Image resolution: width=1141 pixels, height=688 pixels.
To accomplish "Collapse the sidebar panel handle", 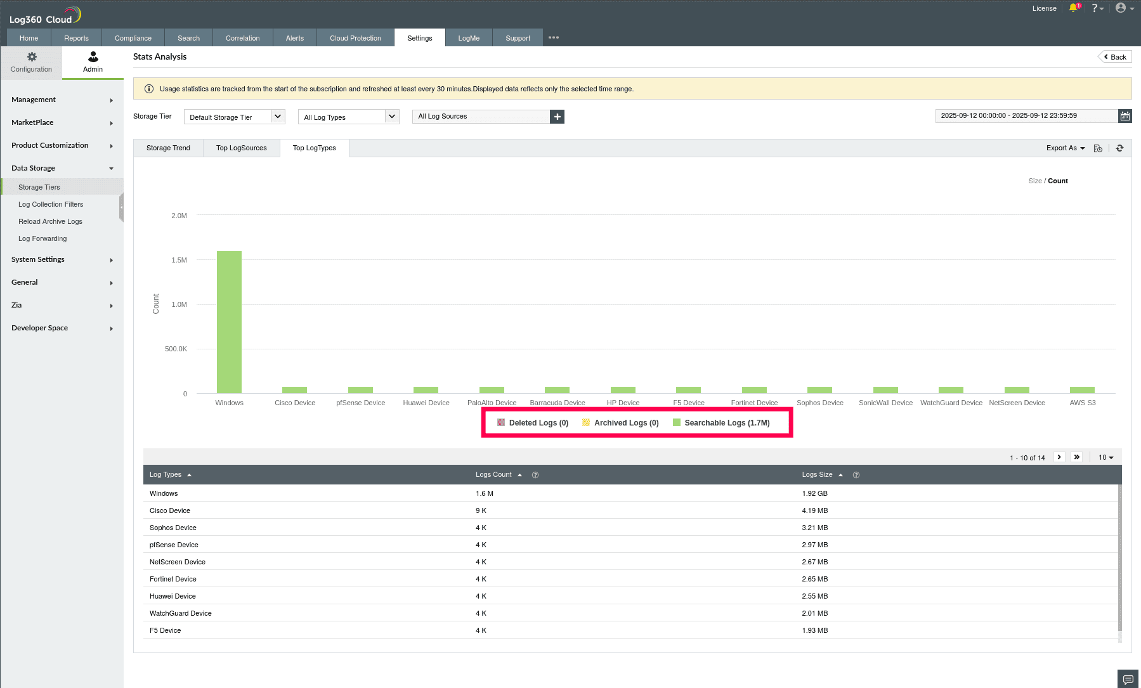I will tap(121, 207).
